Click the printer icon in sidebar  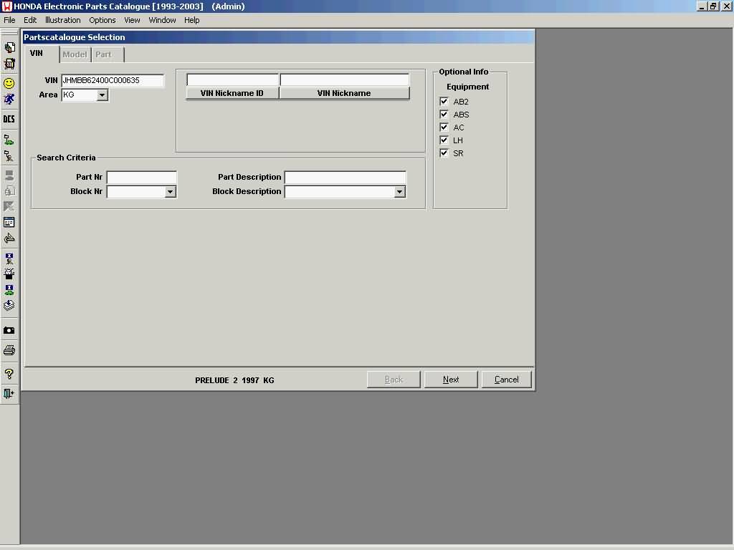point(9,350)
